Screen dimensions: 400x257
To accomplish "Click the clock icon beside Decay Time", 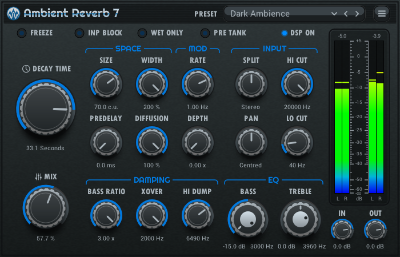I will [26, 69].
